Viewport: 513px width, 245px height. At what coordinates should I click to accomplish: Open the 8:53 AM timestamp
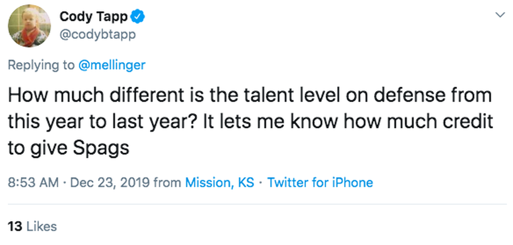coord(33,183)
